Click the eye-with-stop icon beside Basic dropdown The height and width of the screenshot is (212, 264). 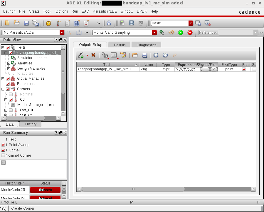pos(207,23)
